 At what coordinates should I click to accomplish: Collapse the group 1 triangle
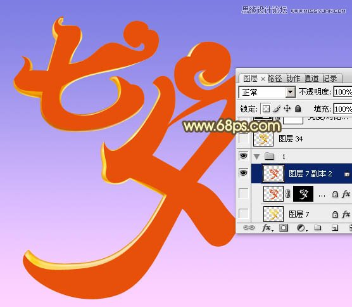(x=257, y=157)
